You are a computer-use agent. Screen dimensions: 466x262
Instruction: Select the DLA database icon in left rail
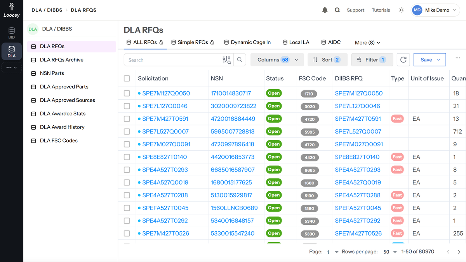[12, 51]
